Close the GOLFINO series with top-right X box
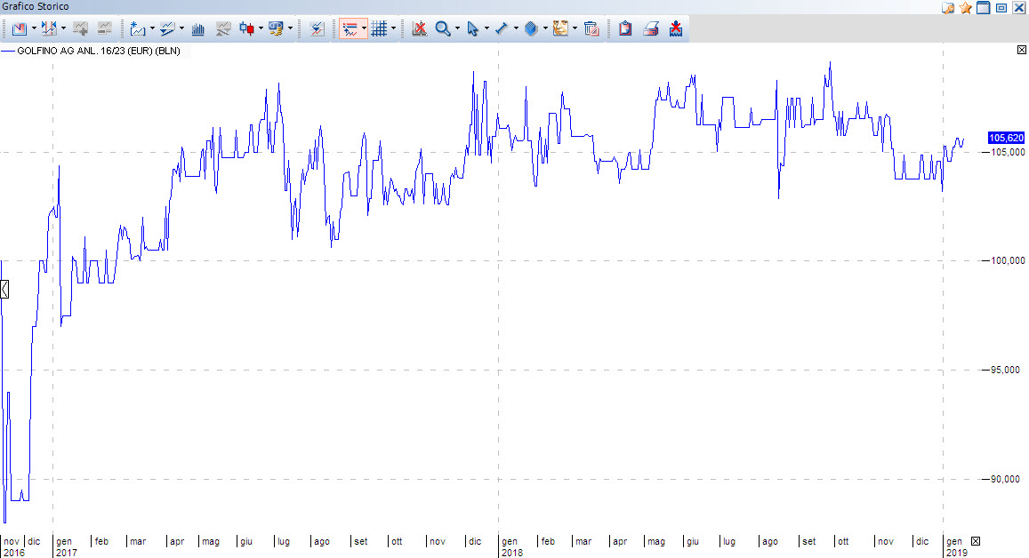The height and width of the screenshot is (558, 1029). click(x=1021, y=51)
